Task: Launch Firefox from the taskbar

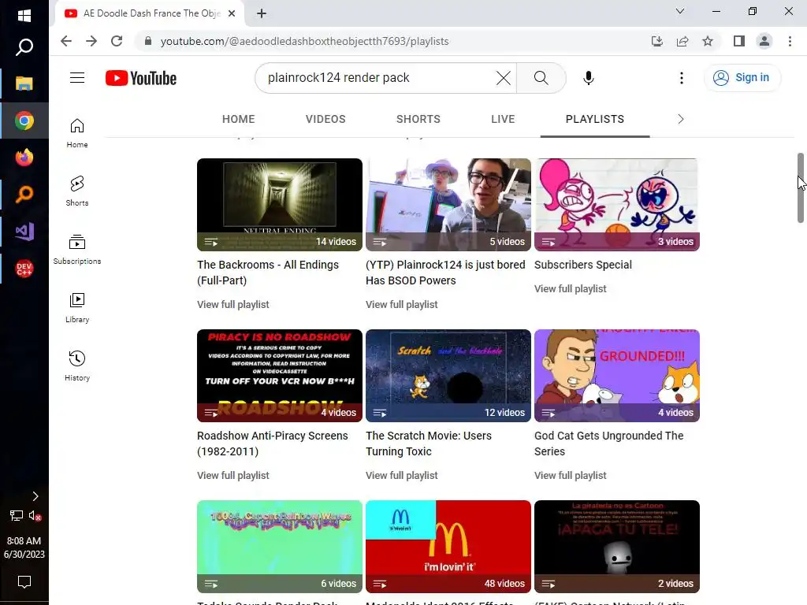Action: pos(24,158)
